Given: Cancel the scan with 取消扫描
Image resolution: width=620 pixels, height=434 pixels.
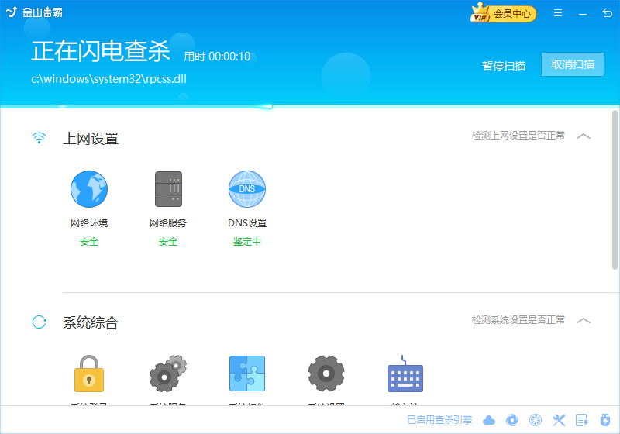Looking at the screenshot, I should click(x=573, y=64).
